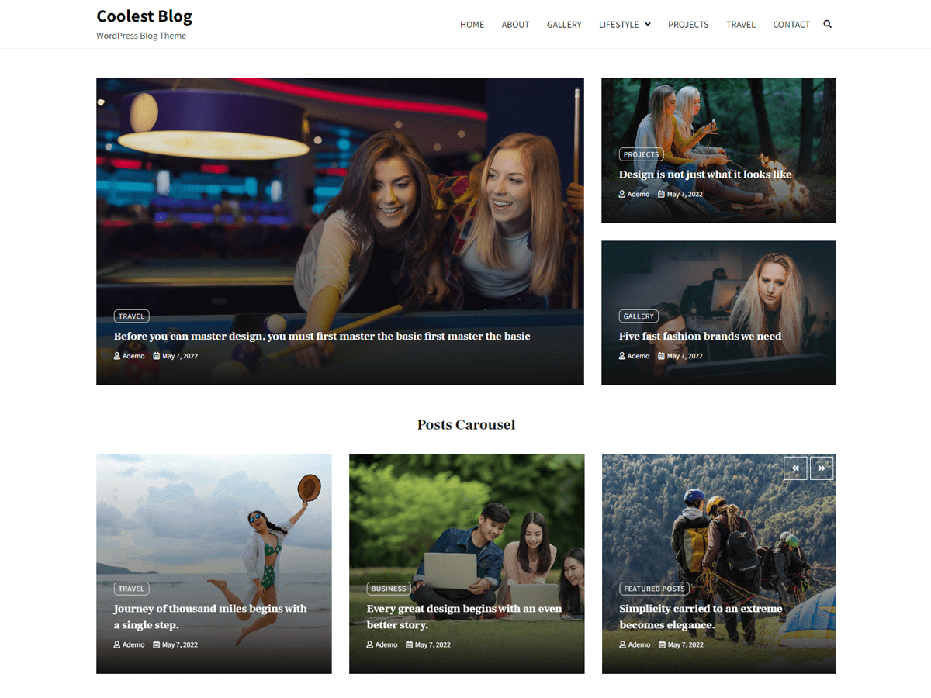This screenshot has width=931, height=698.
Task: Expand the LIFESTYLE dropdown menu
Action: click(619, 24)
